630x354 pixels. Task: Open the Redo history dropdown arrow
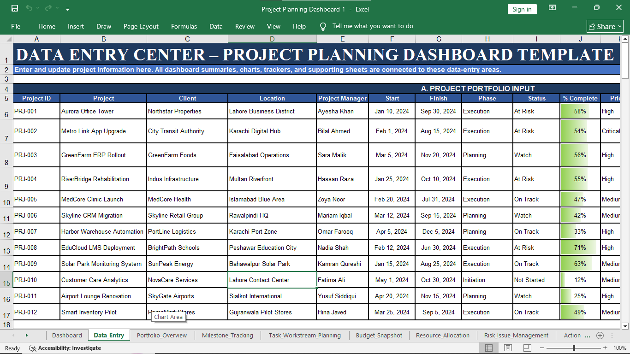(x=57, y=9)
